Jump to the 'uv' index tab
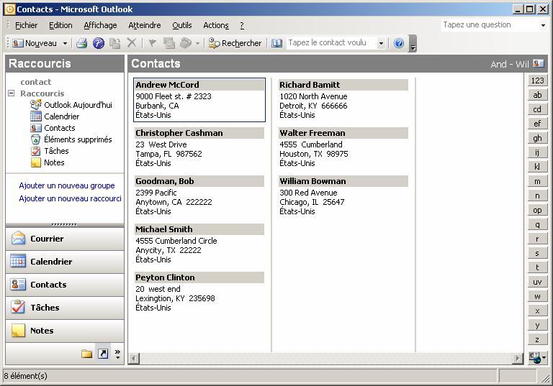This screenshot has width=553, height=386. pyautogui.click(x=537, y=282)
